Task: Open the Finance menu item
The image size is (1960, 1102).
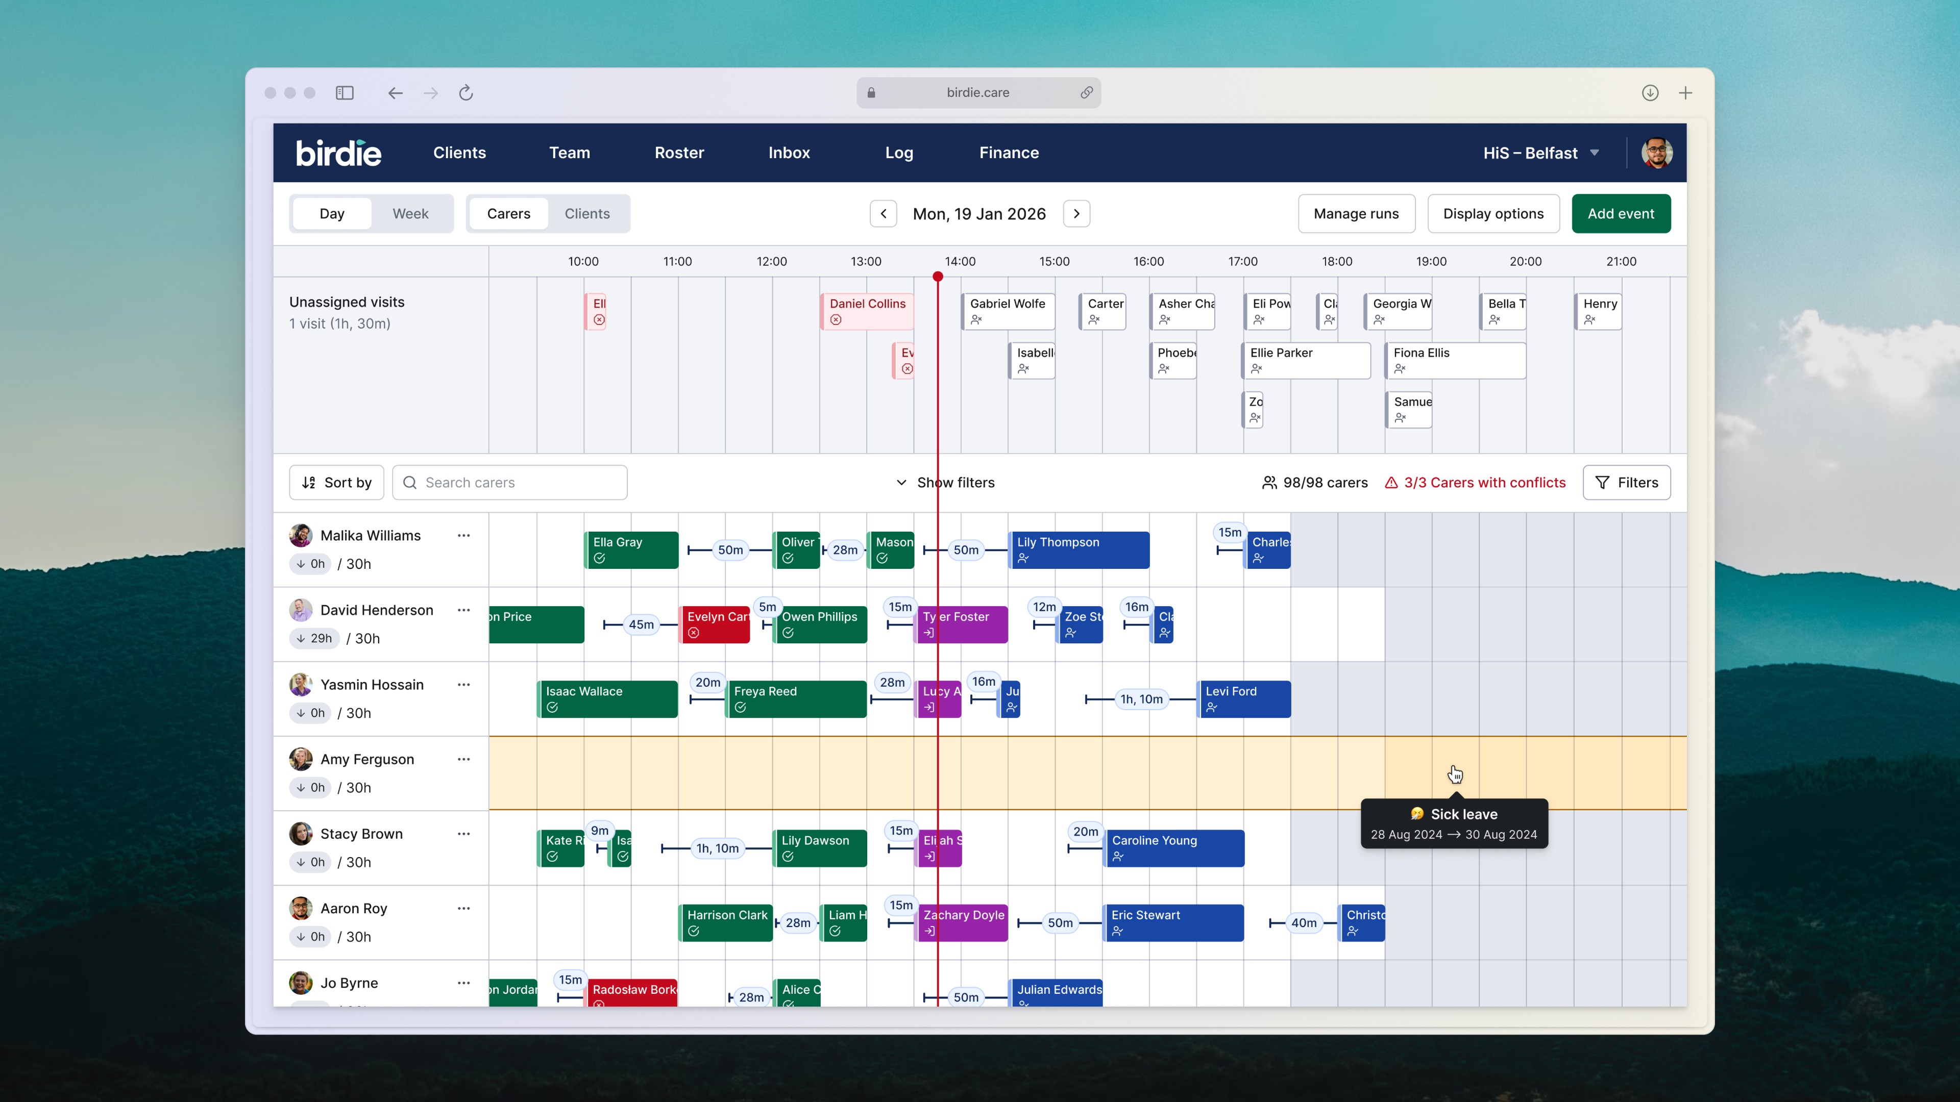Action: [x=1009, y=153]
